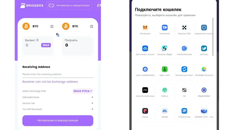Click the Bridgers logo in header
This screenshot has width=232, height=130.
(x=32, y=5)
